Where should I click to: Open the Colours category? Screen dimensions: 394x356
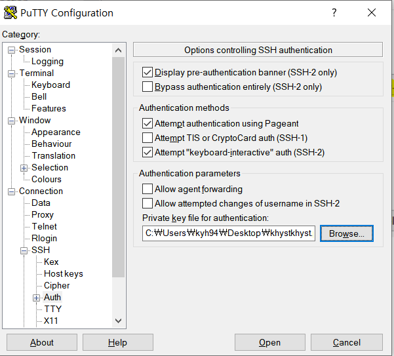(x=47, y=180)
